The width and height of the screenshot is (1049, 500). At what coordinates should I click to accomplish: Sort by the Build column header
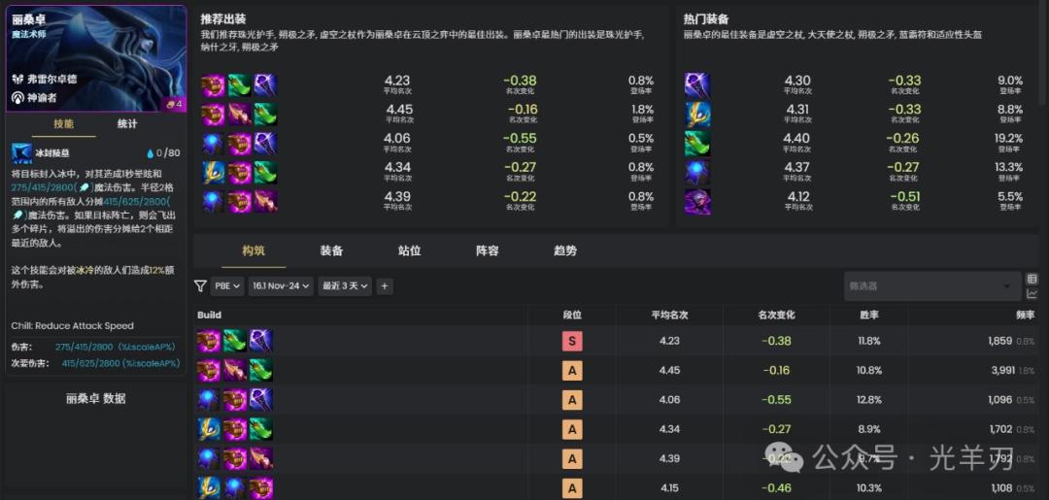(210, 315)
